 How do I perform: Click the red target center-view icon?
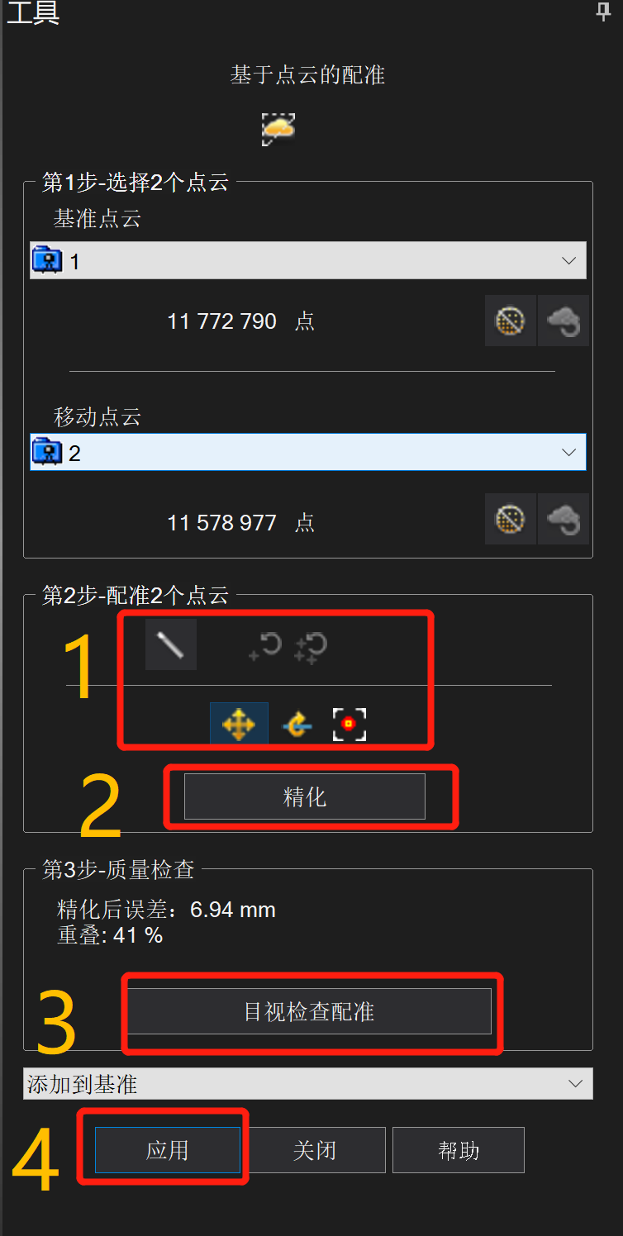[x=349, y=725]
